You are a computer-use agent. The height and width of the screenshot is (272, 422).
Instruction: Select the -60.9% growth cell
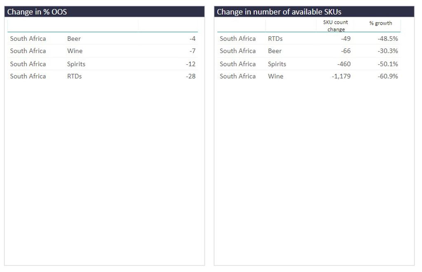pyautogui.click(x=387, y=76)
